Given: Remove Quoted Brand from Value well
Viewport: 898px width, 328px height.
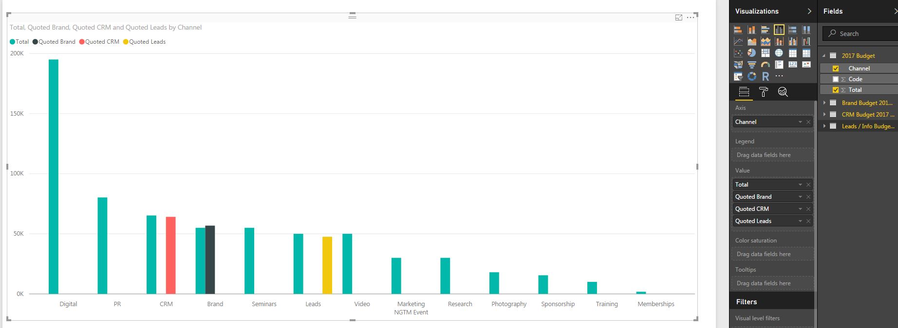Looking at the screenshot, I should point(808,197).
